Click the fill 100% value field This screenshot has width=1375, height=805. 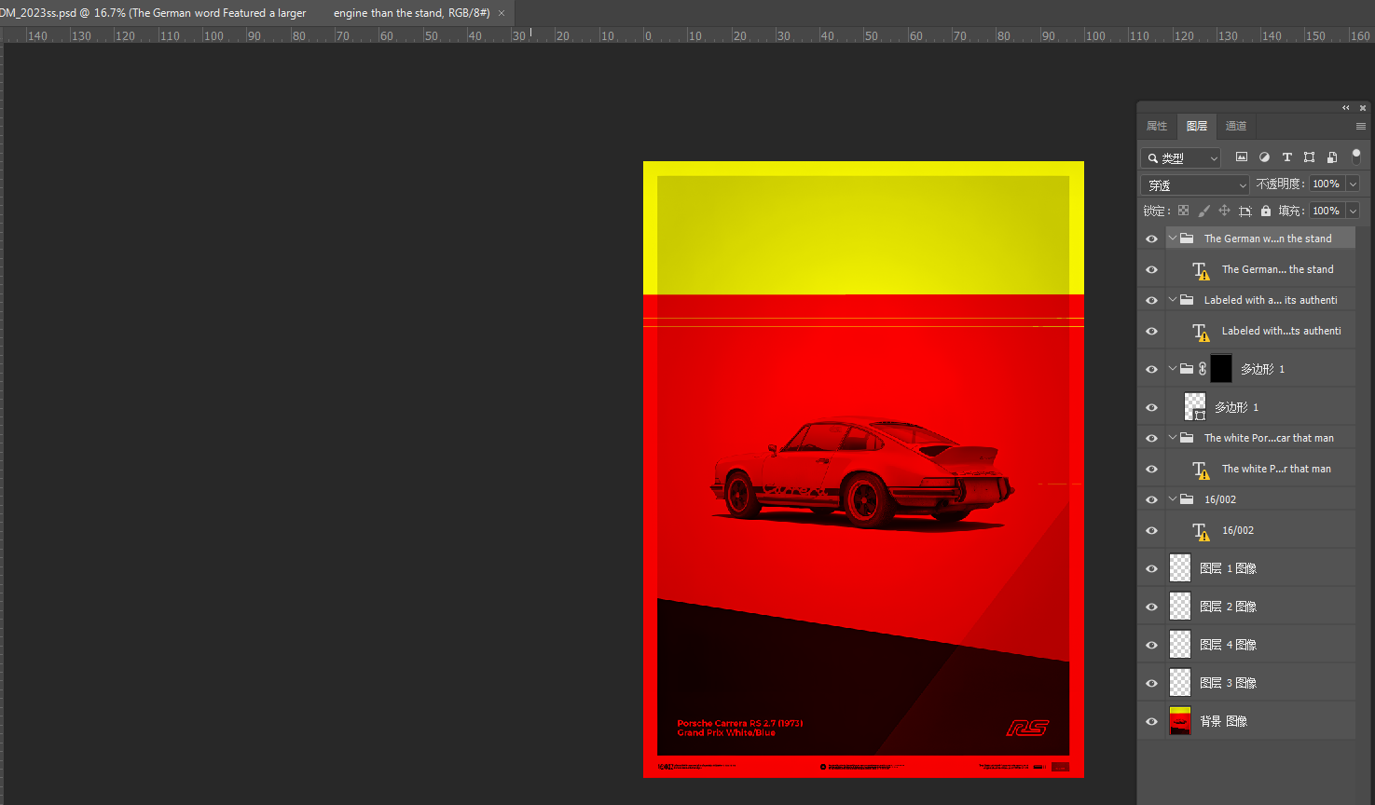1327,211
